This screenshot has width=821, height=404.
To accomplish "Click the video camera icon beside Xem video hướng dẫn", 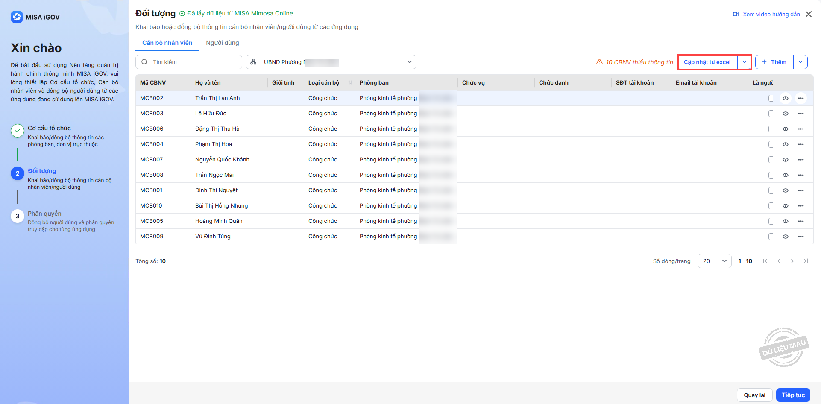I will coord(736,14).
